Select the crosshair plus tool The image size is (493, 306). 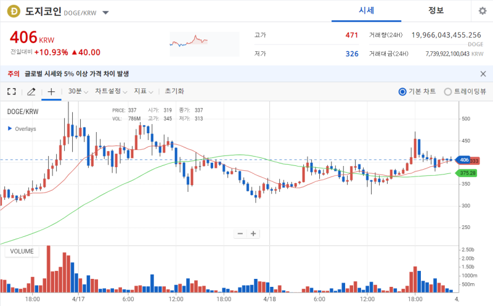[51, 91]
